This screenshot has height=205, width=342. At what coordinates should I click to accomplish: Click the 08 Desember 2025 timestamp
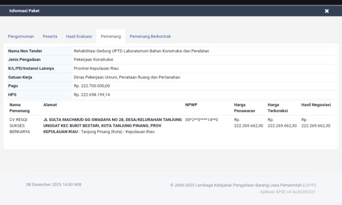pos(54,184)
